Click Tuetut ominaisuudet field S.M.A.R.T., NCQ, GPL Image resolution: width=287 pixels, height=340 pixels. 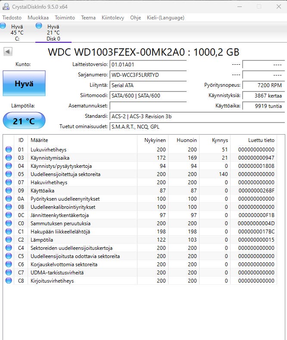[197, 127]
